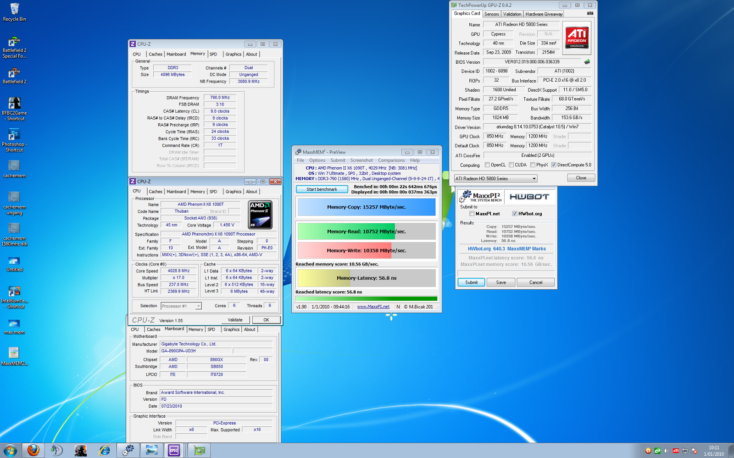Open the Hardware Giveaway tab in GPU-Z
The width and height of the screenshot is (734, 458).
click(x=544, y=14)
